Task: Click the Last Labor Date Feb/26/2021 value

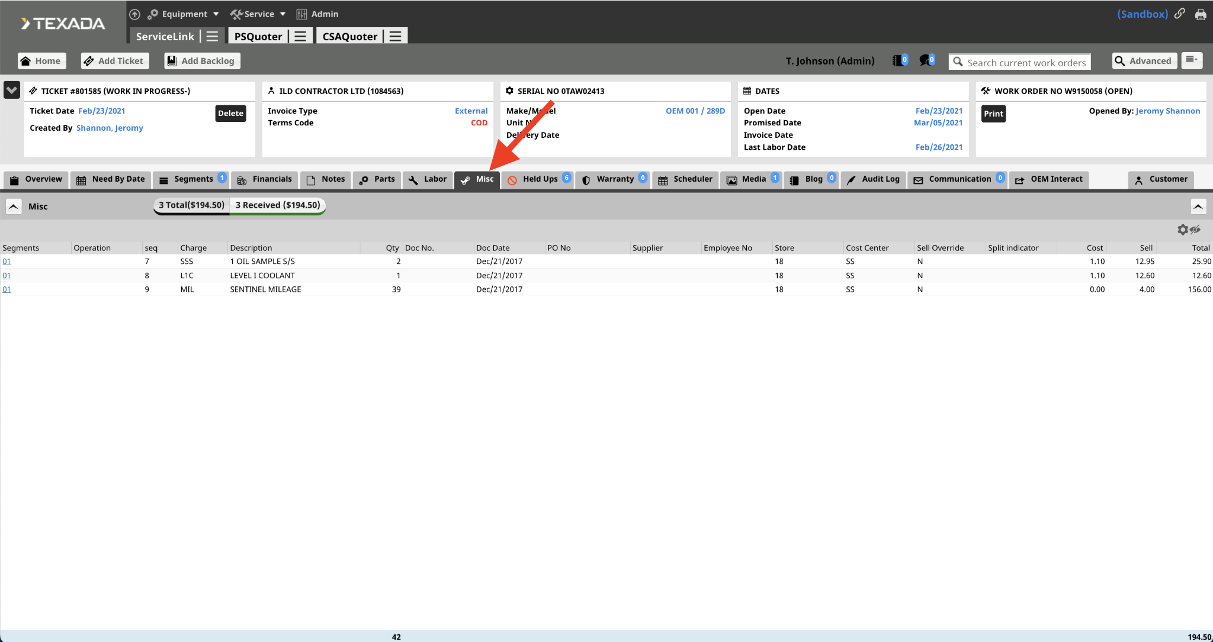Action: [x=939, y=147]
